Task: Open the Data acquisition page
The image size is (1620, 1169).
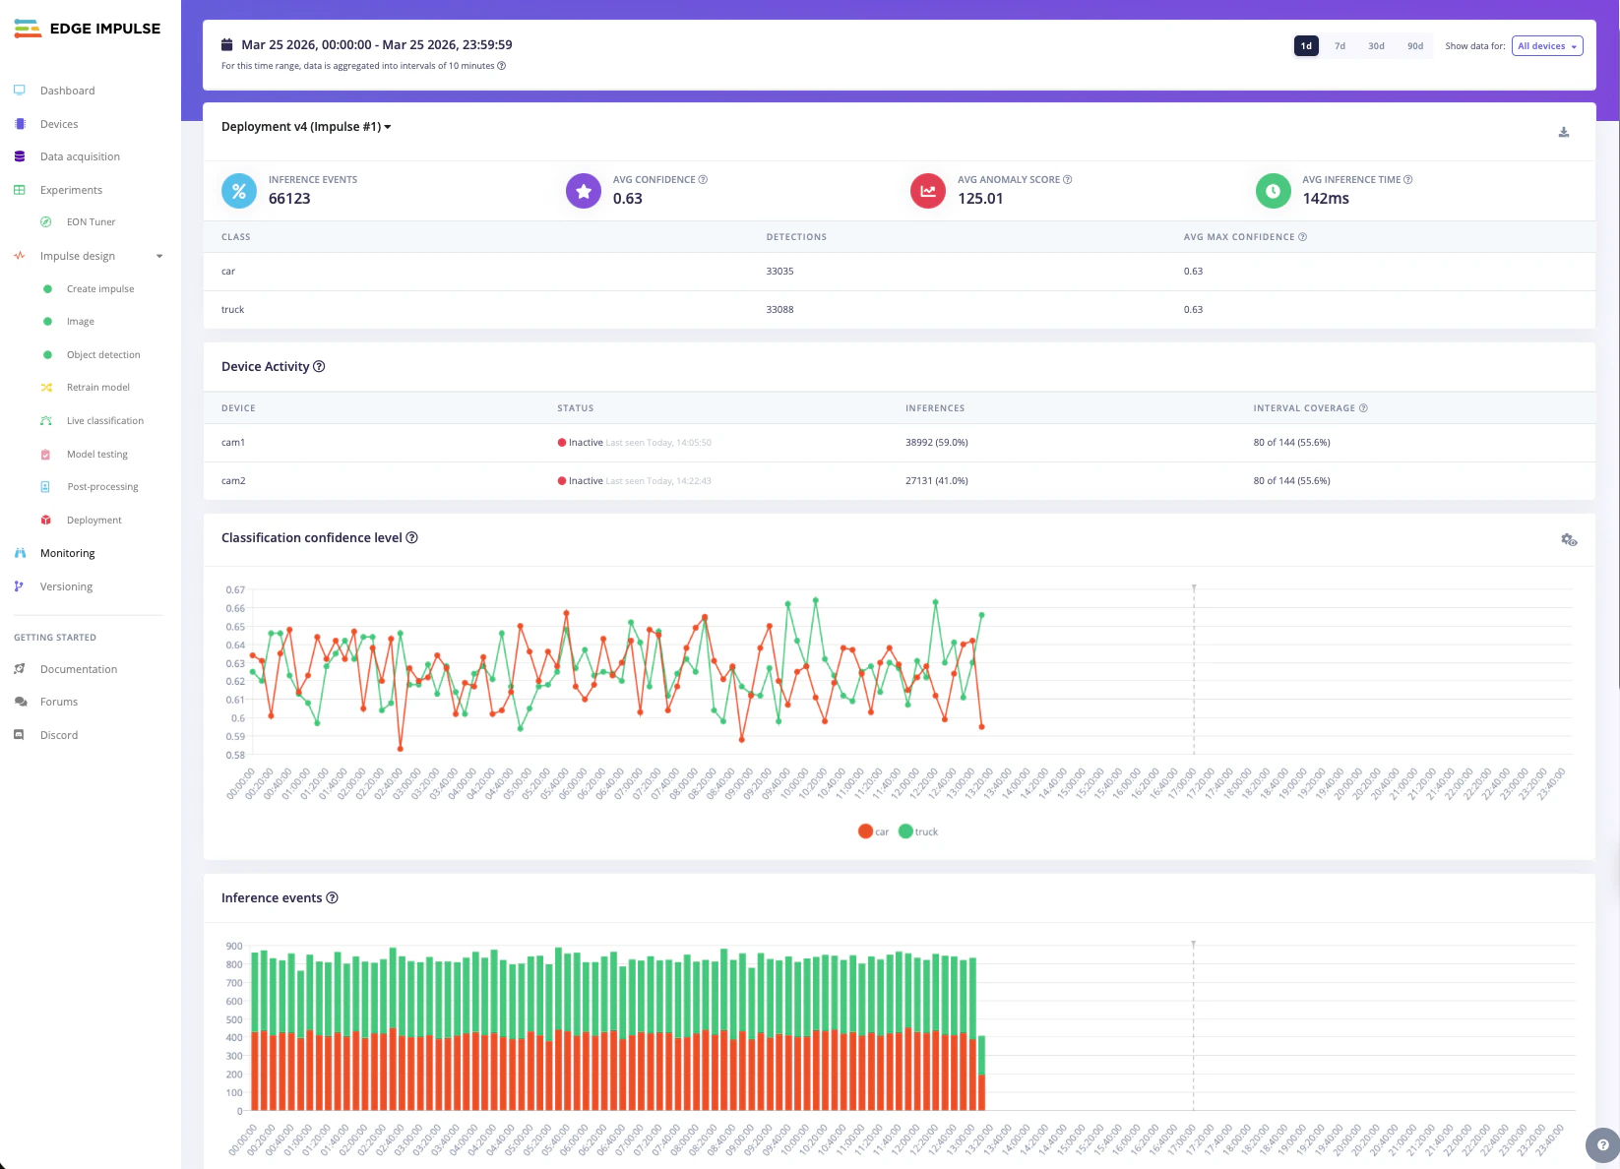Action: point(80,157)
